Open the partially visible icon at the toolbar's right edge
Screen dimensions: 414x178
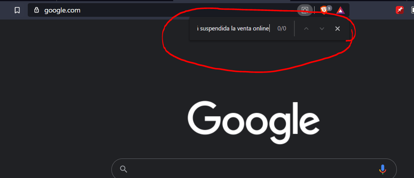[412, 10]
